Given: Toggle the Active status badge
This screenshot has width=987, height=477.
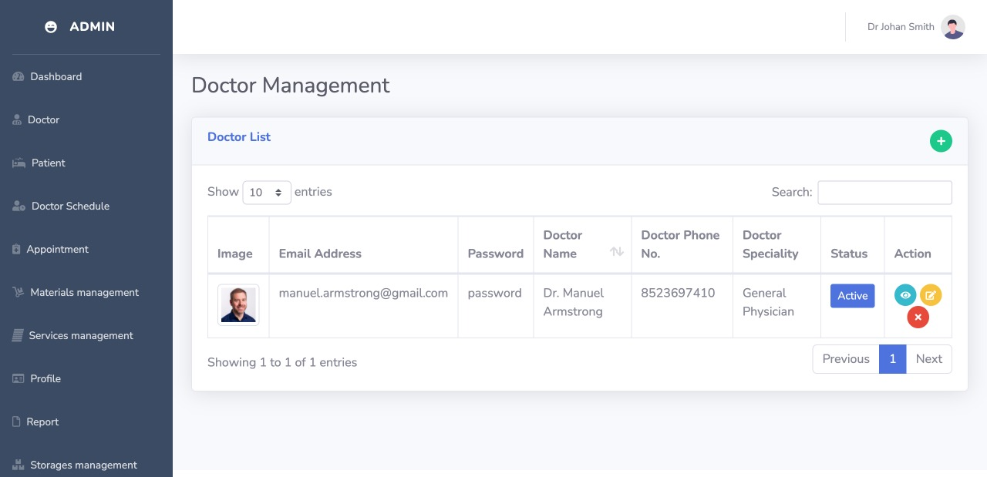Looking at the screenshot, I should pos(852,296).
